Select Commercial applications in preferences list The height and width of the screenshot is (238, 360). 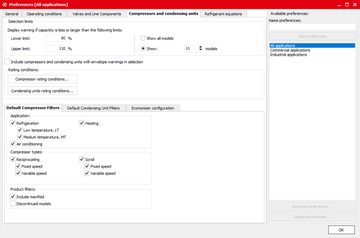[x=290, y=50]
